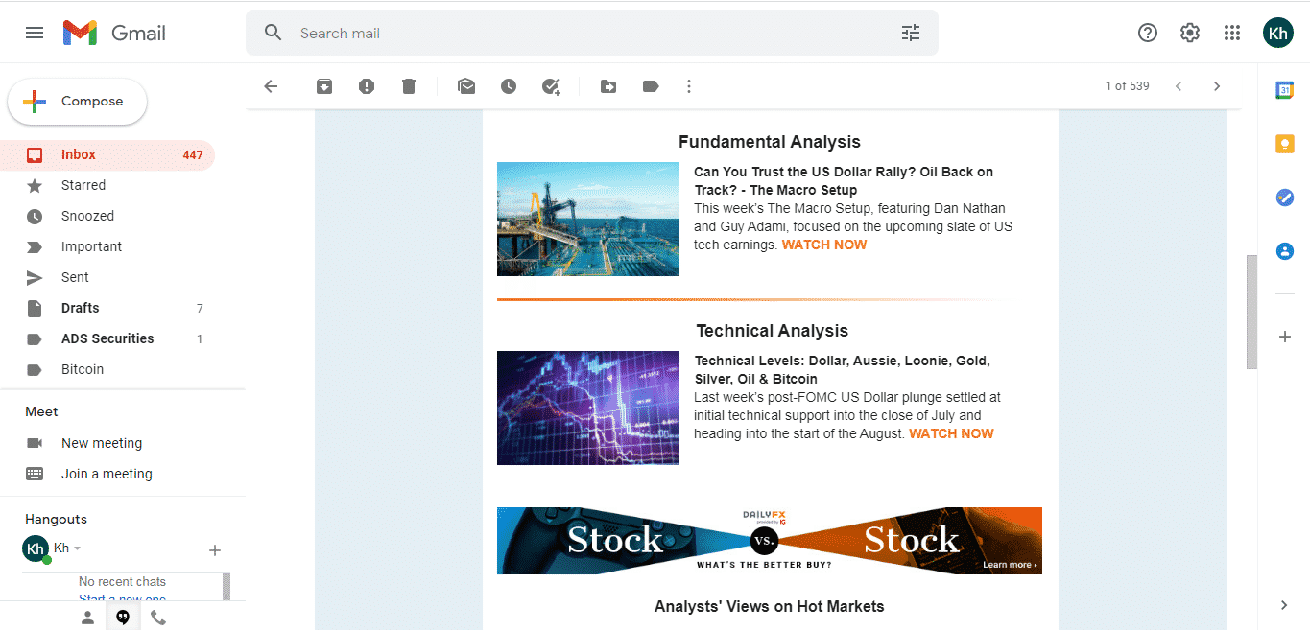Hide the side panel chevron
This screenshot has width=1310, height=630.
click(x=1285, y=605)
